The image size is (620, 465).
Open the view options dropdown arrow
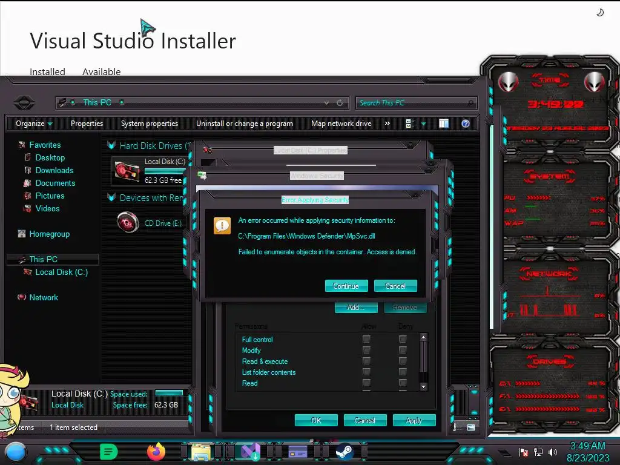[x=423, y=124]
